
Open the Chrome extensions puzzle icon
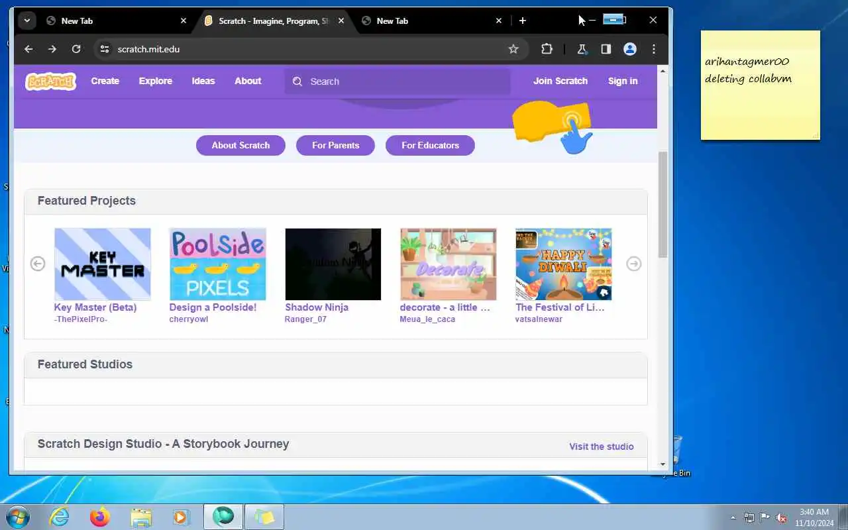pos(547,49)
